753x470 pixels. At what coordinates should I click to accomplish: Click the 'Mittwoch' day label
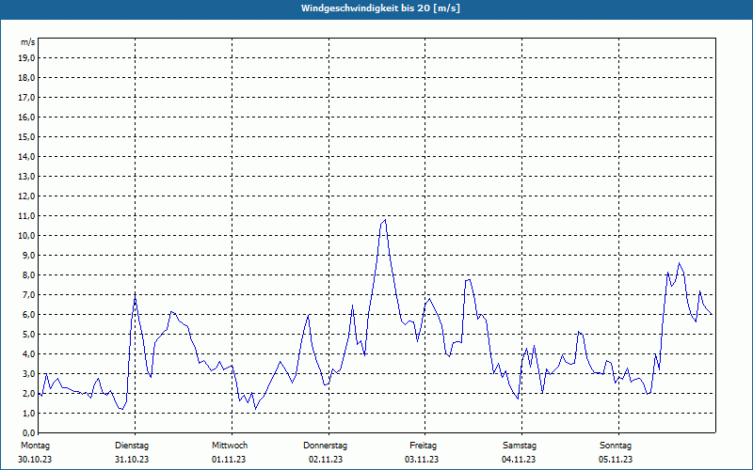click(x=230, y=446)
